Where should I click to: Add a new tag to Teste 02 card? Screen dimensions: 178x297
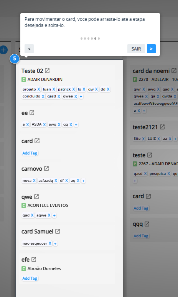pyautogui.click(x=81, y=96)
